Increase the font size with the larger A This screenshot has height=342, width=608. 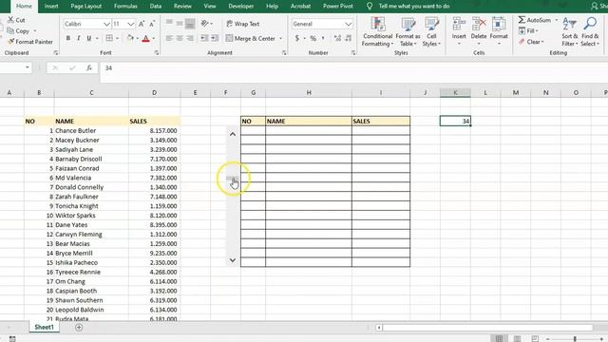point(142,24)
